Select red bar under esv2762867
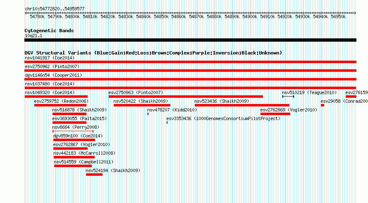This screenshot has width=368, height=203. [x=70, y=149]
